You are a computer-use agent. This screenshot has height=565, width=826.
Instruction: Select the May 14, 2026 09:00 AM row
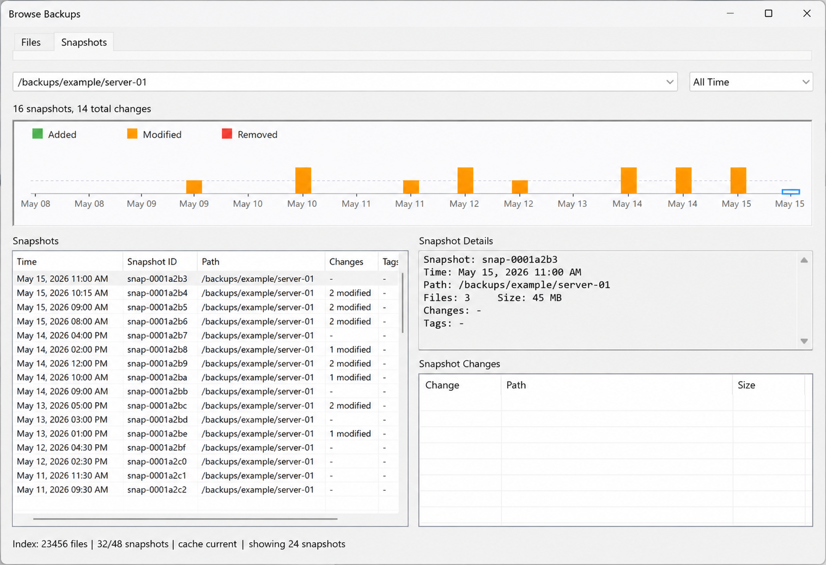pyautogui.click(x=206, y=391)
